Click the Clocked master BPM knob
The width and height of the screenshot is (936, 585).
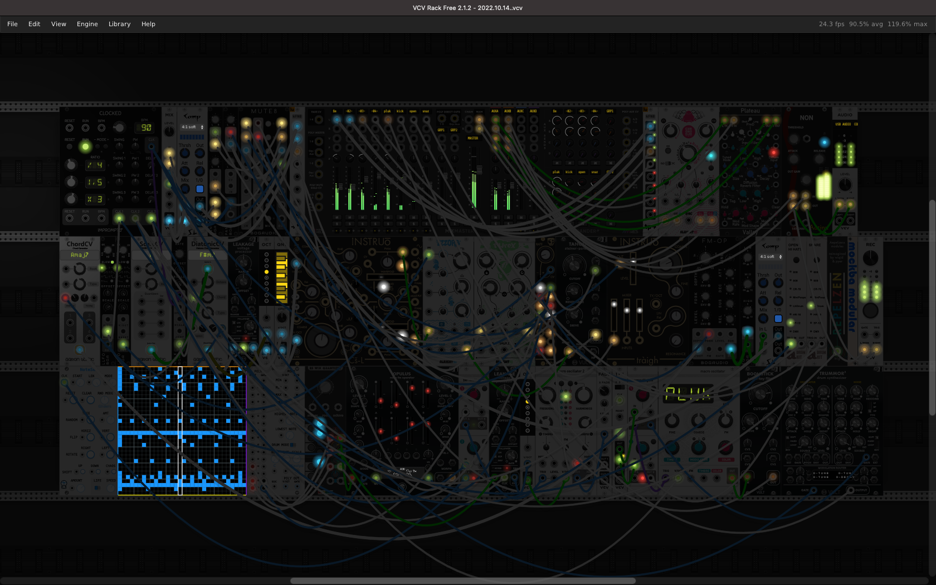click(119, 128)
